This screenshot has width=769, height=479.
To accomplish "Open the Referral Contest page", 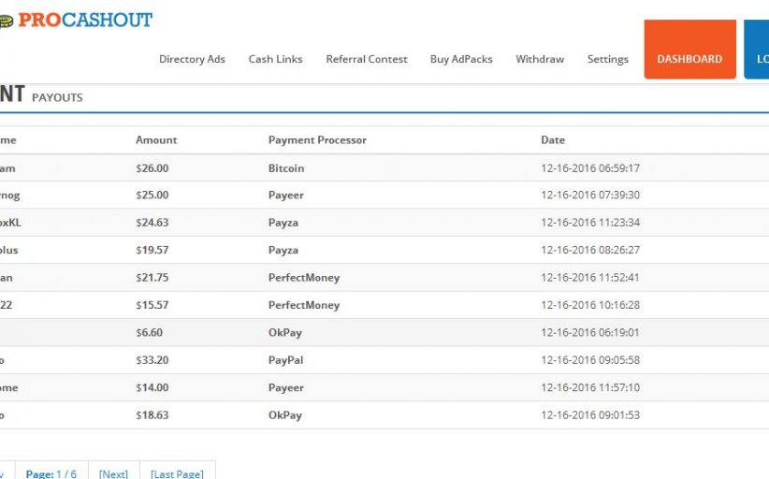I will [x=366, y=59].
